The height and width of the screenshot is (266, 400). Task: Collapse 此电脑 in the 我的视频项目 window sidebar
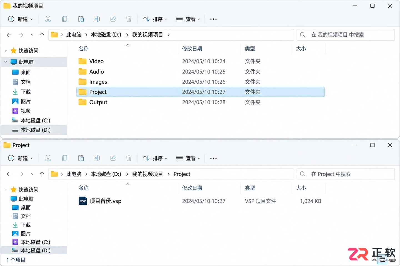coord(6,62)
